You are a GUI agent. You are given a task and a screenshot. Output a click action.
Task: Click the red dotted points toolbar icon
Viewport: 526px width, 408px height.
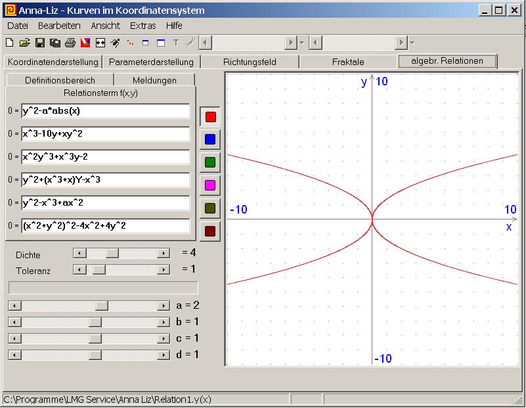131,43
